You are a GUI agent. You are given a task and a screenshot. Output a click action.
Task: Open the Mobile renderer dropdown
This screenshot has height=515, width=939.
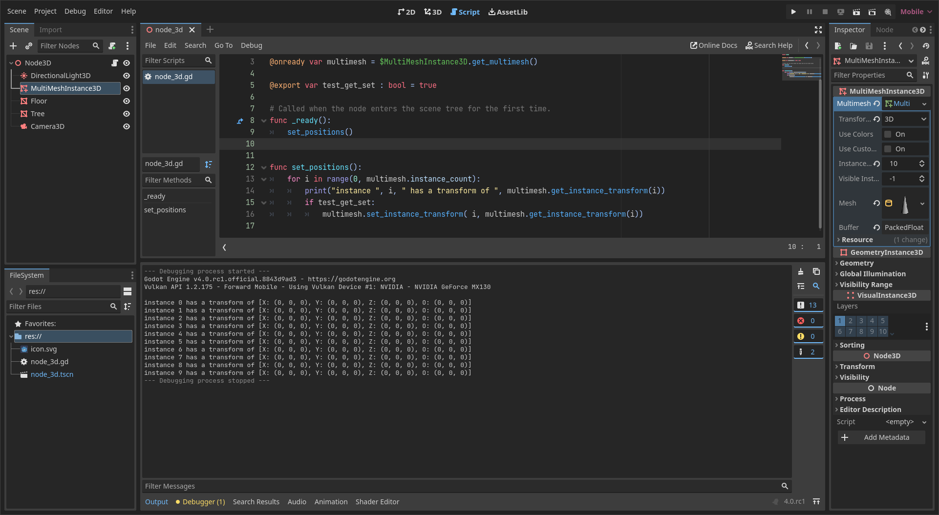point(916,11)
